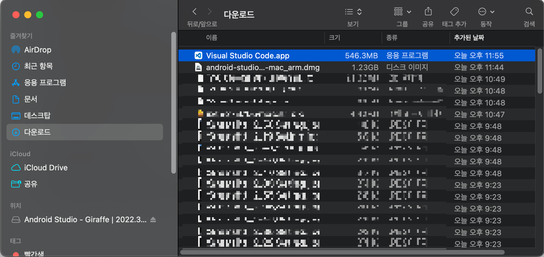The width and height of the screenshot is (544, 257).
Task: Select 다운로드 in the sidebar
Action: coord(84,132)
